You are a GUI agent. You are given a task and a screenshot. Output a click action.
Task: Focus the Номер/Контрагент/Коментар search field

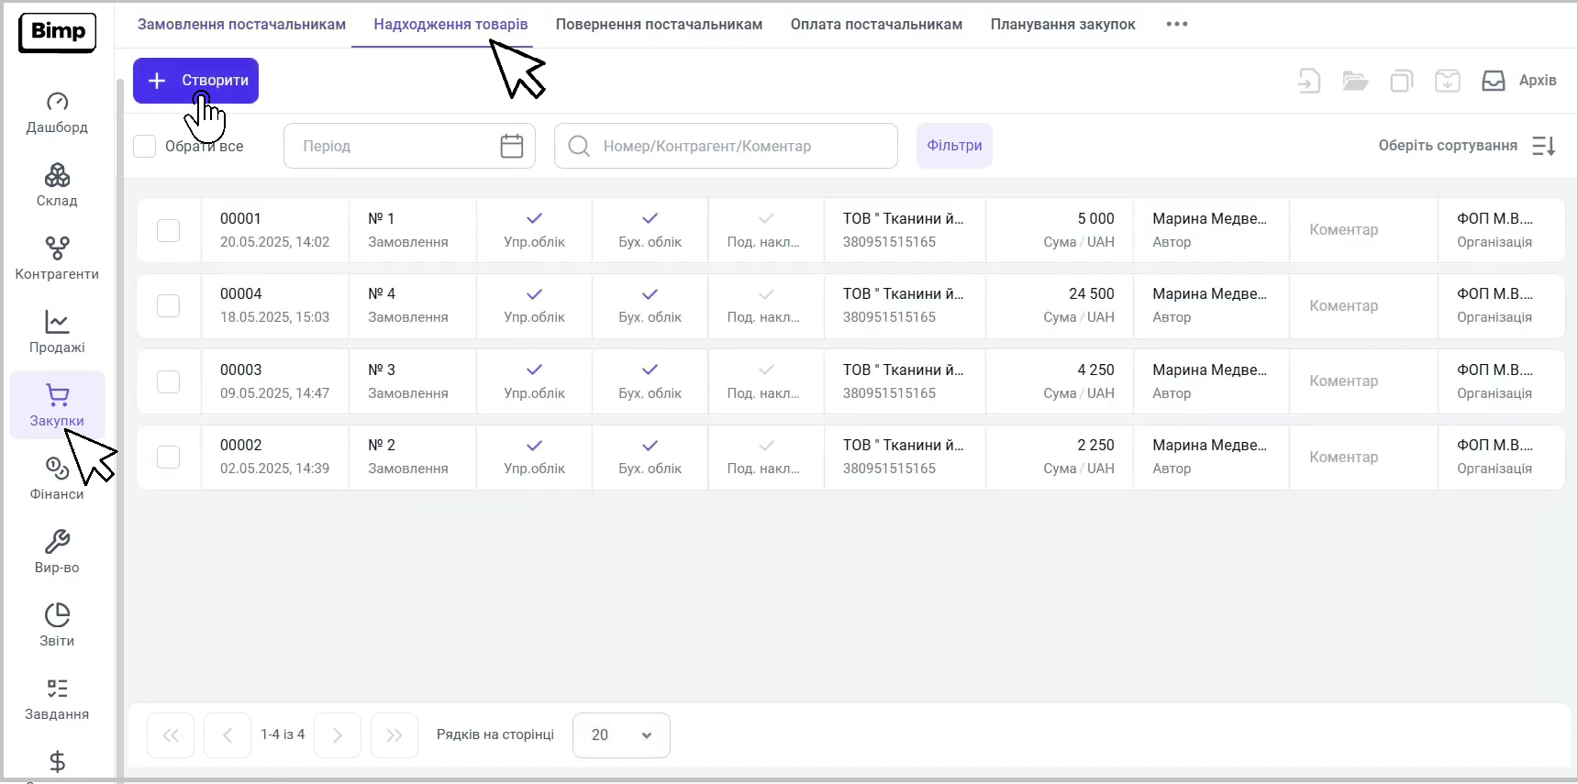pos(726,146)
